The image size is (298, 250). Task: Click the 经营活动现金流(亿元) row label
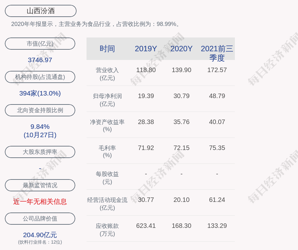pyautogui.click(x=107, y=204)
